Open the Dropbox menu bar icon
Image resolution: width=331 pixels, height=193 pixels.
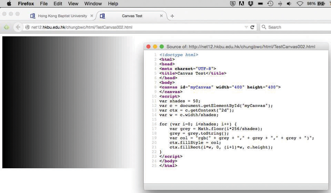(251, 3)
